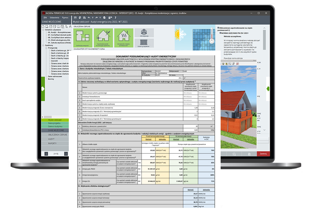This screenshot has height=216, width=311.
Task: Open Zapotrzebowanie na energię użytkową tile
Action: point(103,38)
